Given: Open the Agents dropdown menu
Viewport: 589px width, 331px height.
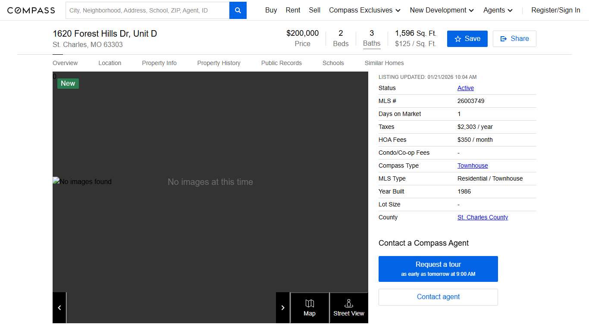Looking at the screenshot, I should coord(498,10).
